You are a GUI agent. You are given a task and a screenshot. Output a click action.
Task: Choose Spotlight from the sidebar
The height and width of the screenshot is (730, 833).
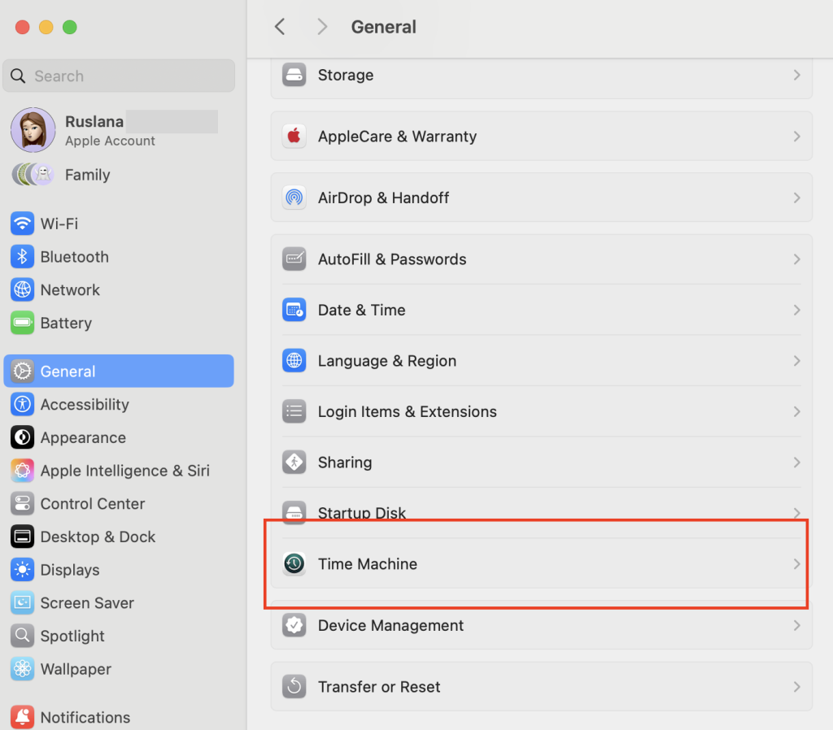click(72, 636)
